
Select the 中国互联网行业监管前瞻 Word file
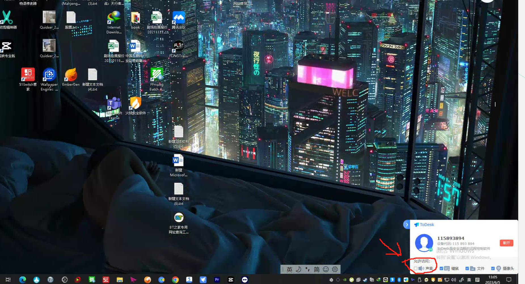pos(136,51)
